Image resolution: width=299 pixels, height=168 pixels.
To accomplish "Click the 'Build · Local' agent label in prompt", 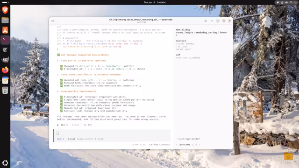I will 66,139.
